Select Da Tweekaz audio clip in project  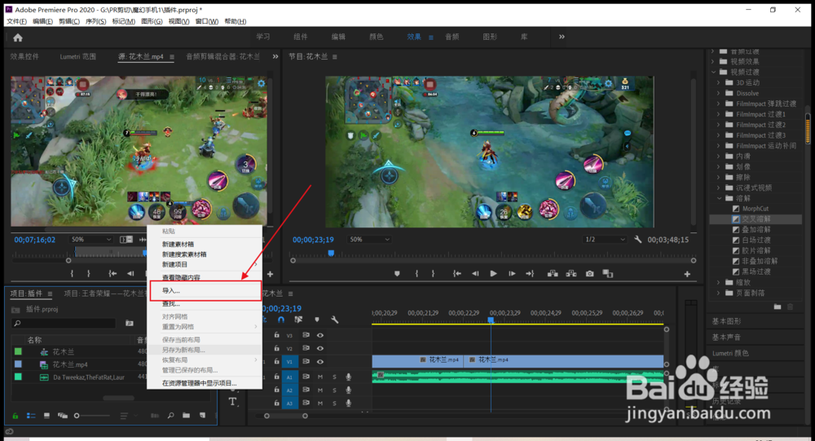(88, 377)
